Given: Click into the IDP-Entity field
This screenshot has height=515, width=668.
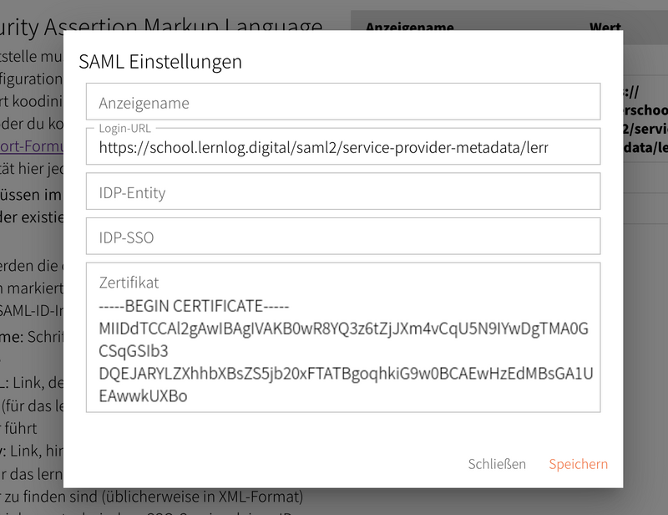Looking at the screenshot, I should pyautogui.click(x=342, y=192).
